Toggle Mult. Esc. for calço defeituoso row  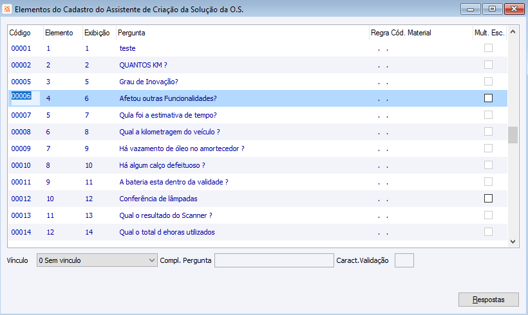pos(488,165)
